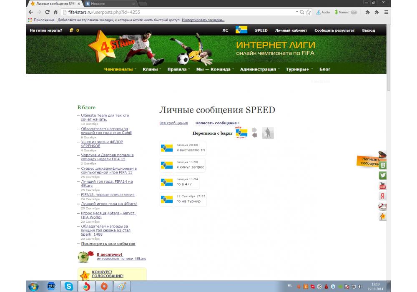Image resolution: width=417 pixels, height=292 pixels.
Task: Open the Личный кабинет link
Action: pyautogui.click(x=291, y=30)
